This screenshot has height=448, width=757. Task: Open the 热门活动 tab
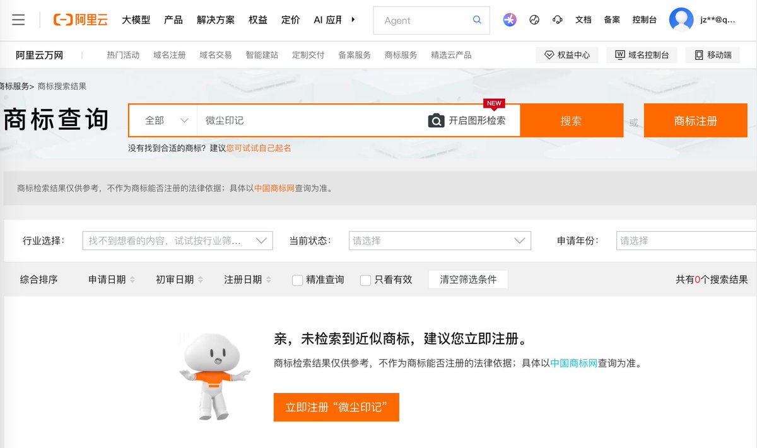[123, 55]
